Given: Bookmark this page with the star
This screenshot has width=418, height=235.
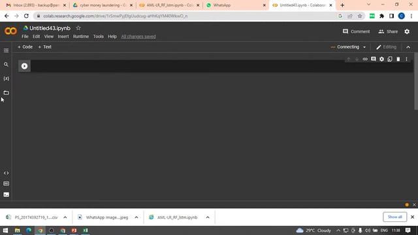Looking at the screenshot, I should coord(360,16).
